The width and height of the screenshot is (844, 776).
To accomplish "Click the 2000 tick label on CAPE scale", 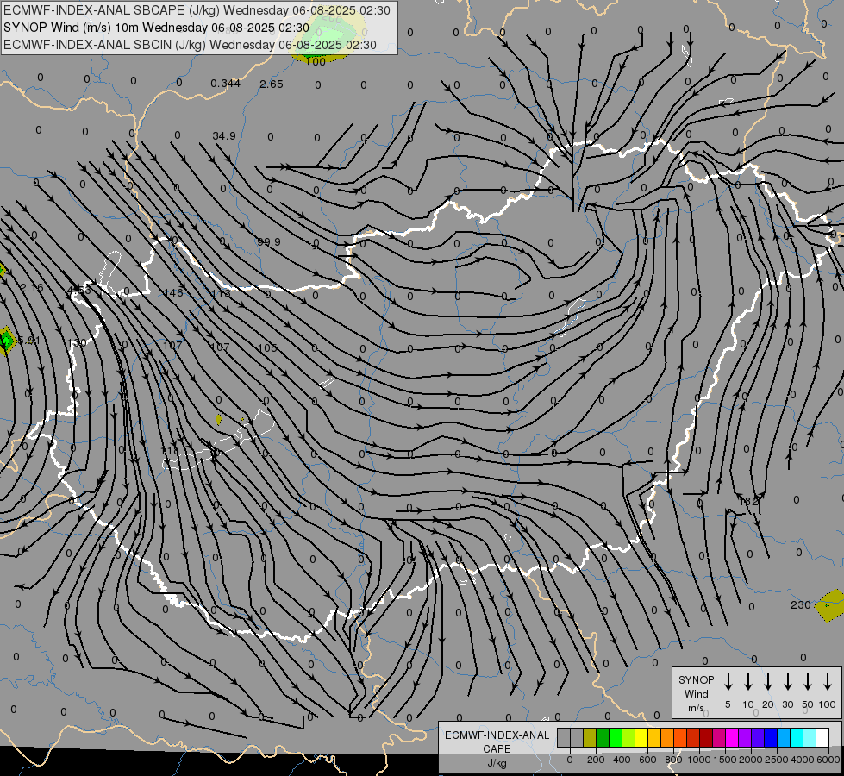I will click(x=751, y=760).
